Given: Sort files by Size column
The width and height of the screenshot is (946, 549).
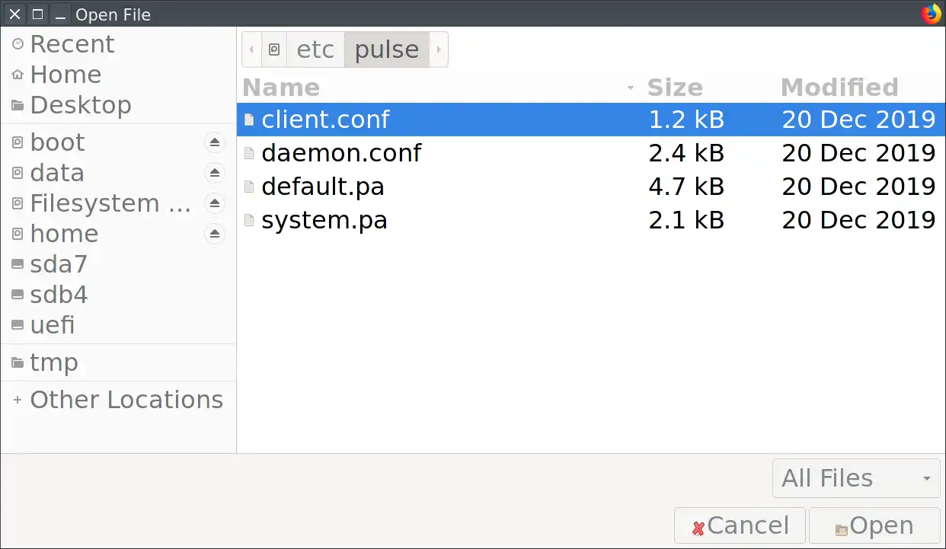Looking at the screenshot, I should pyautogui.click(x=675, y=88).
